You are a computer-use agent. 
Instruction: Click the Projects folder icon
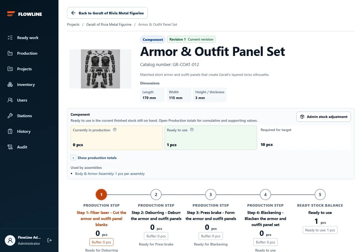(x=10, y=69)
